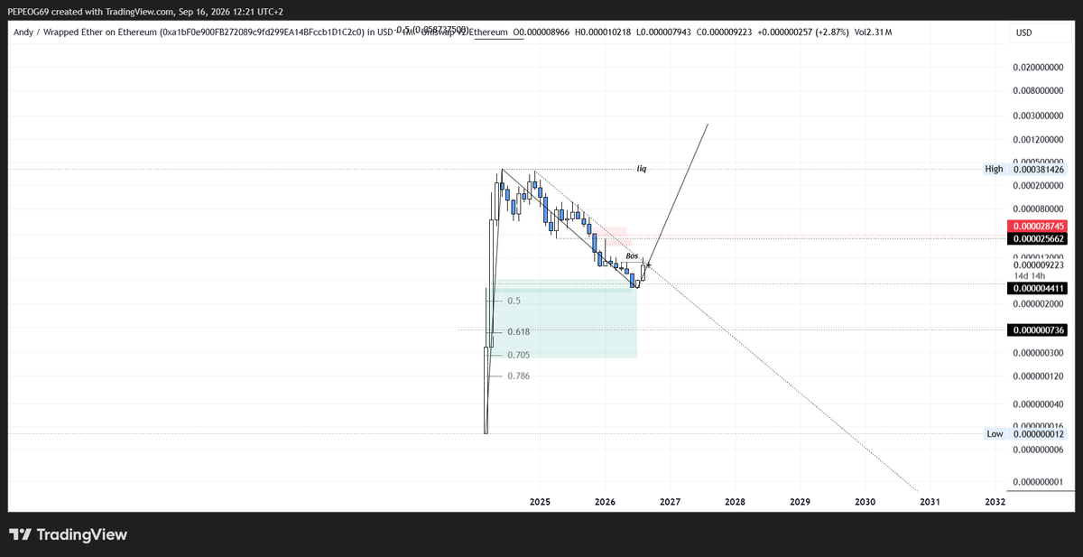Click the 0.000200000 axis value

coord(1039,186)
